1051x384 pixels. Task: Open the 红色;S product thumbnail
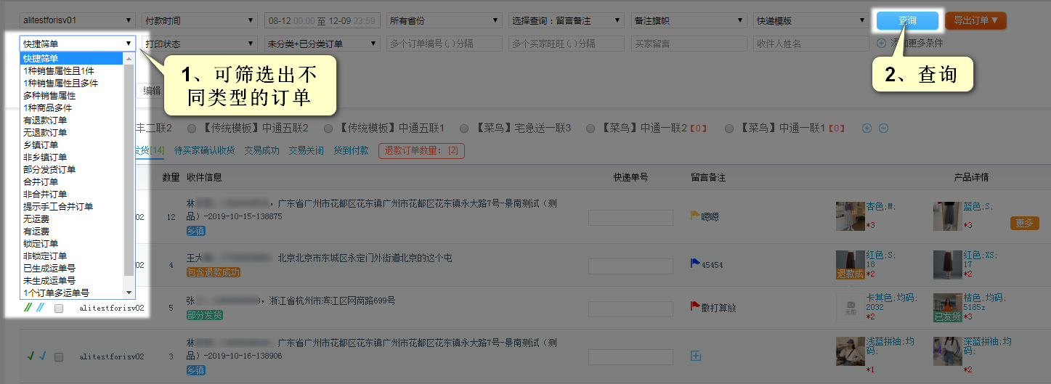(850, 264)
